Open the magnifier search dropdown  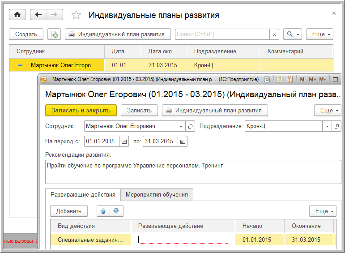click(x=292, y=34)
